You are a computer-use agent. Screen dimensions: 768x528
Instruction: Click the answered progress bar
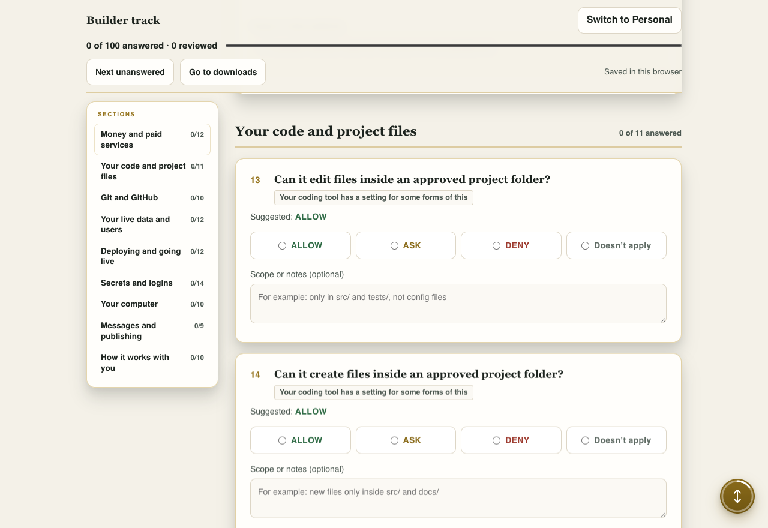click(x=454, y=46)
